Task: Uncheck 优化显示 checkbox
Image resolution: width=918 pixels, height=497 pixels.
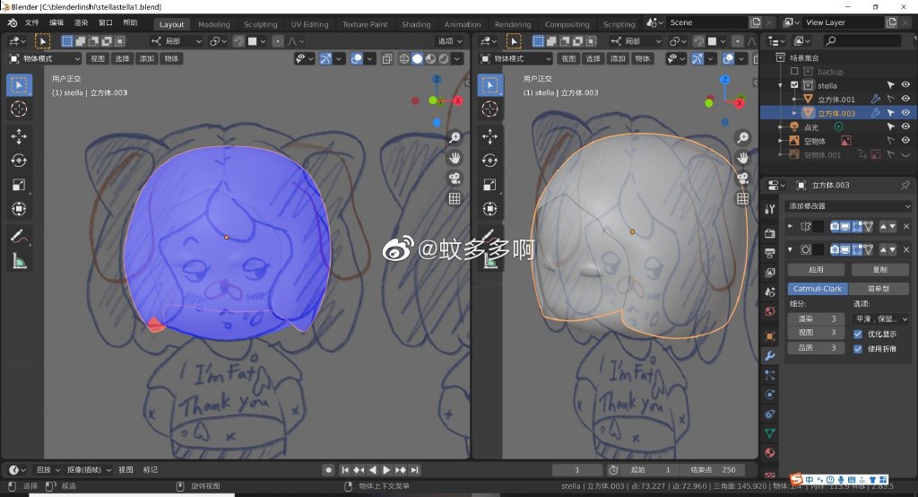Action: [x=858, y=334]
